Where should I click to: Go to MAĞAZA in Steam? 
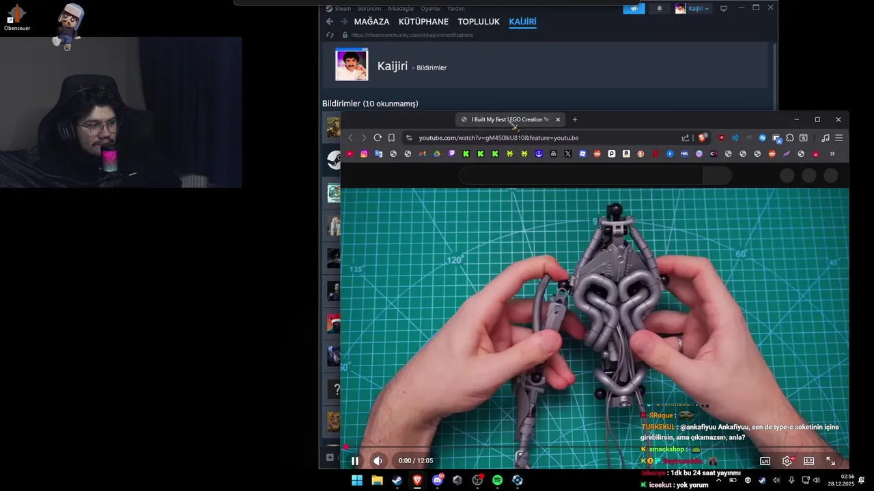[x=371, y=22]
